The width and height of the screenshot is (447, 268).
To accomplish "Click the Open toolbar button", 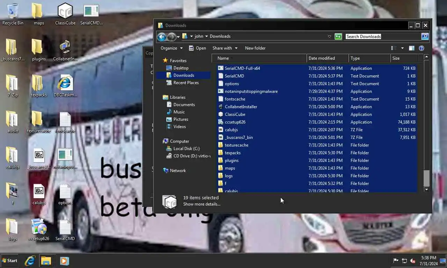I will click(197, 48).
